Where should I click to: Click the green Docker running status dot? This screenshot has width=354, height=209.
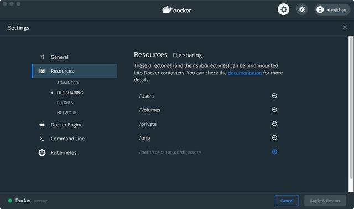point(10,201)
